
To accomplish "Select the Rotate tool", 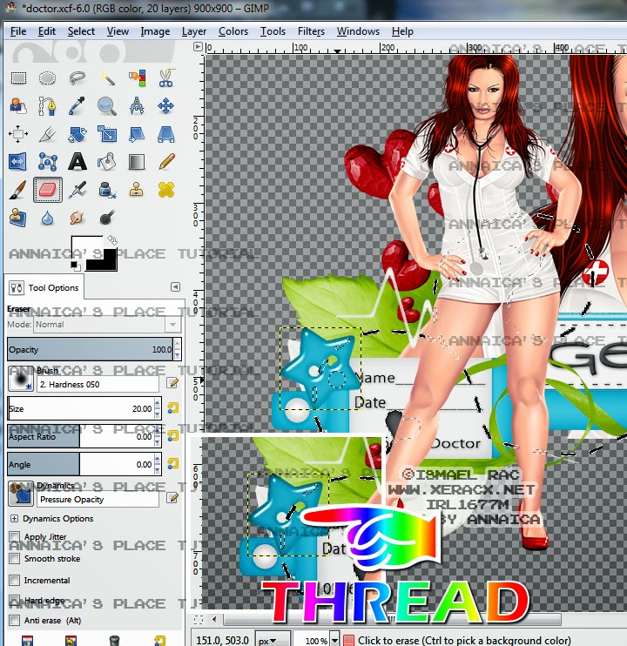I will [77, 134].
